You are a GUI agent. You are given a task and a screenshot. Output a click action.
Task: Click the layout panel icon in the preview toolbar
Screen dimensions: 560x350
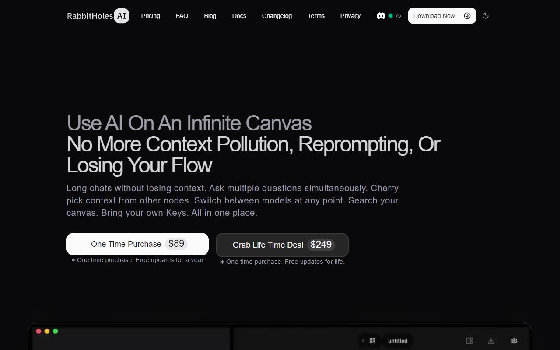pos(469,341)
